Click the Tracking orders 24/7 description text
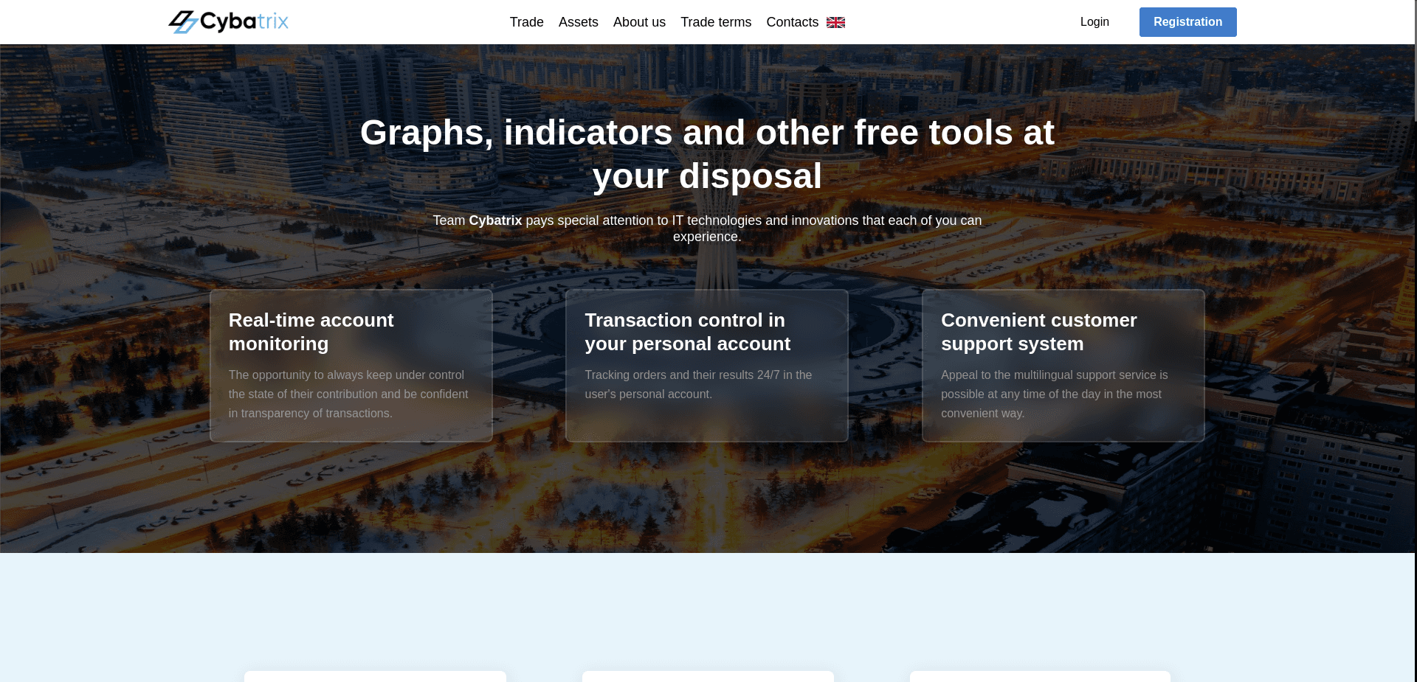1417x682 pixels. pyautogui.click(x=697, y=385)
